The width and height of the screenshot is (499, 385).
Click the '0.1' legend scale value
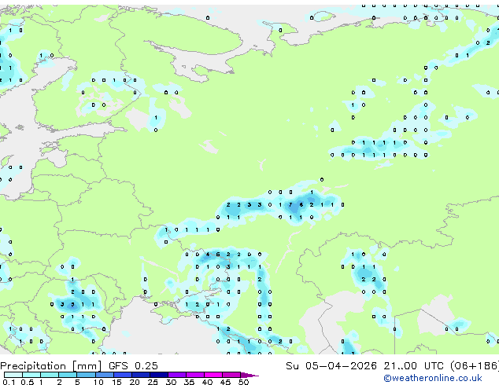(x=9, y=382)
